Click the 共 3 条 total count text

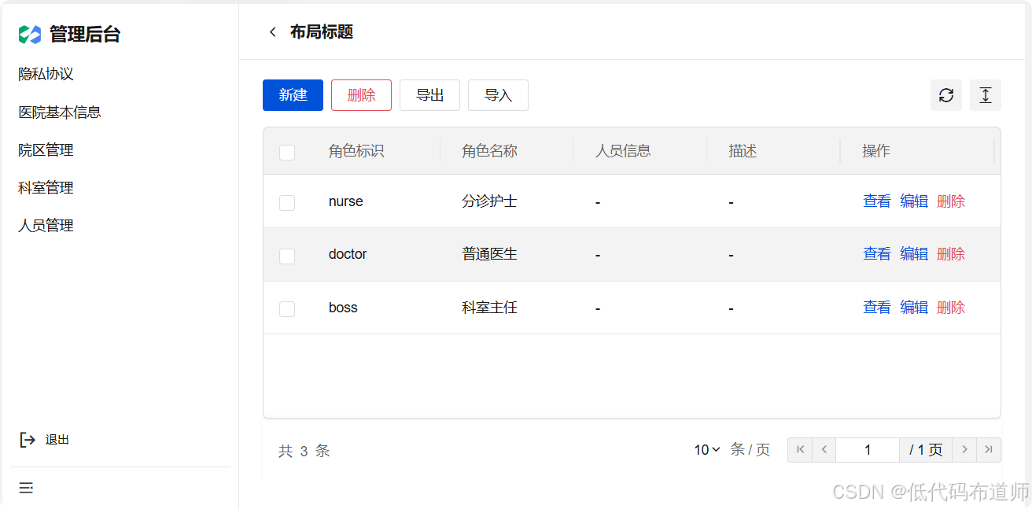[304, 451]
